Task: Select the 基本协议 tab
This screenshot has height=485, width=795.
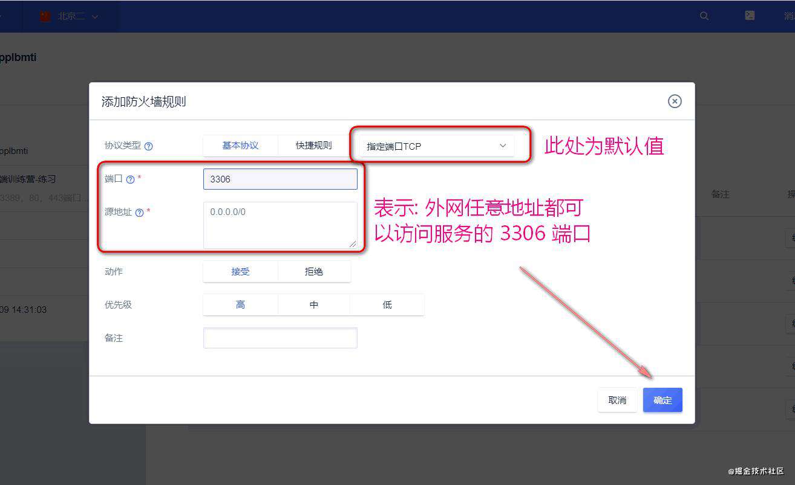Action: pyautogui.click(x=240, y=146)
